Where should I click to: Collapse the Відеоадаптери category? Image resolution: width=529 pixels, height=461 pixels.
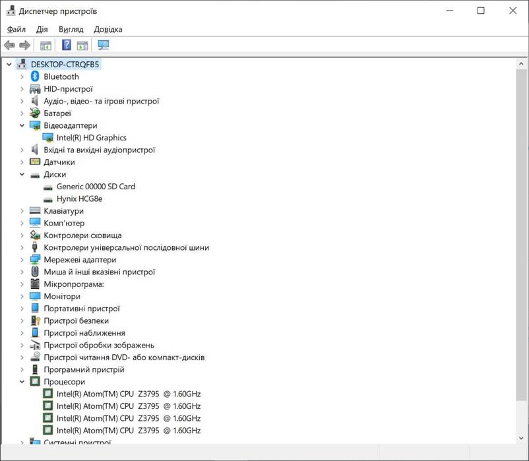coord(22,125)
